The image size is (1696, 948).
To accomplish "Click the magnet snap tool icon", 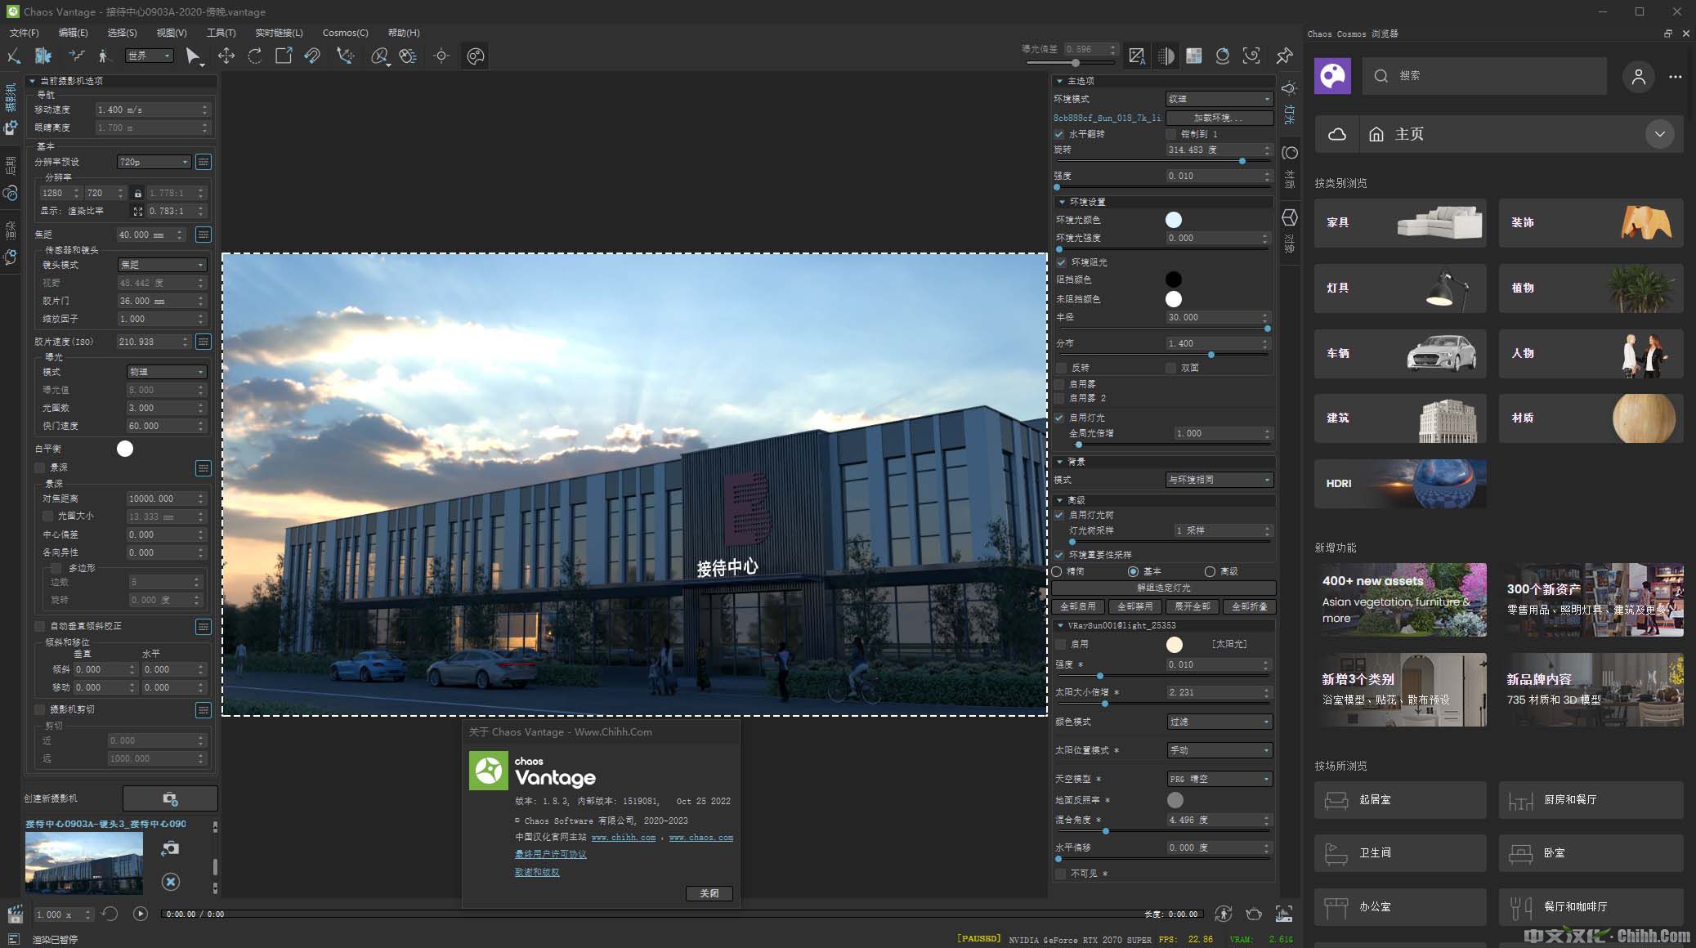I will [x=311, y=56].
